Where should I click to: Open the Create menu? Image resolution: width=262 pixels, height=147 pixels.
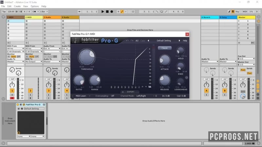17,6
